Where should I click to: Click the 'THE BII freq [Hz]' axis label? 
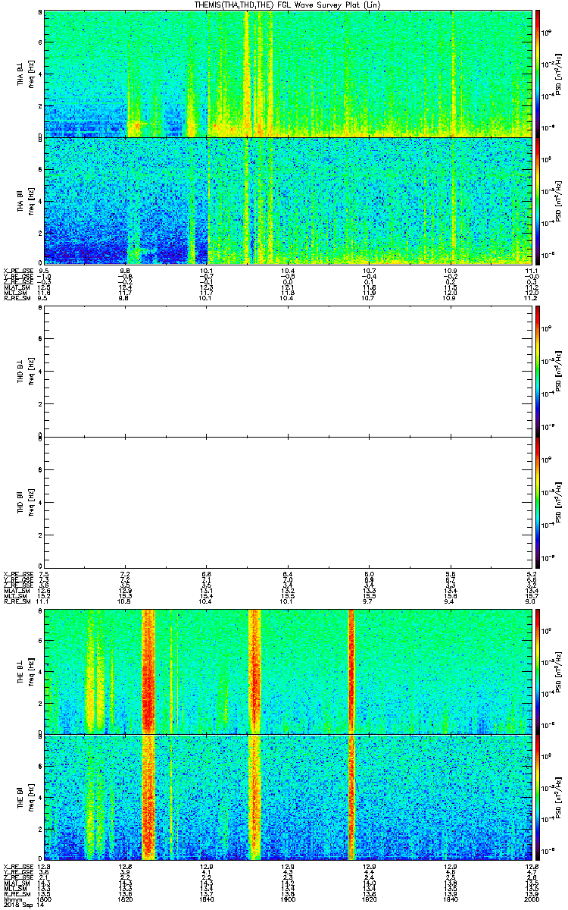25,797
